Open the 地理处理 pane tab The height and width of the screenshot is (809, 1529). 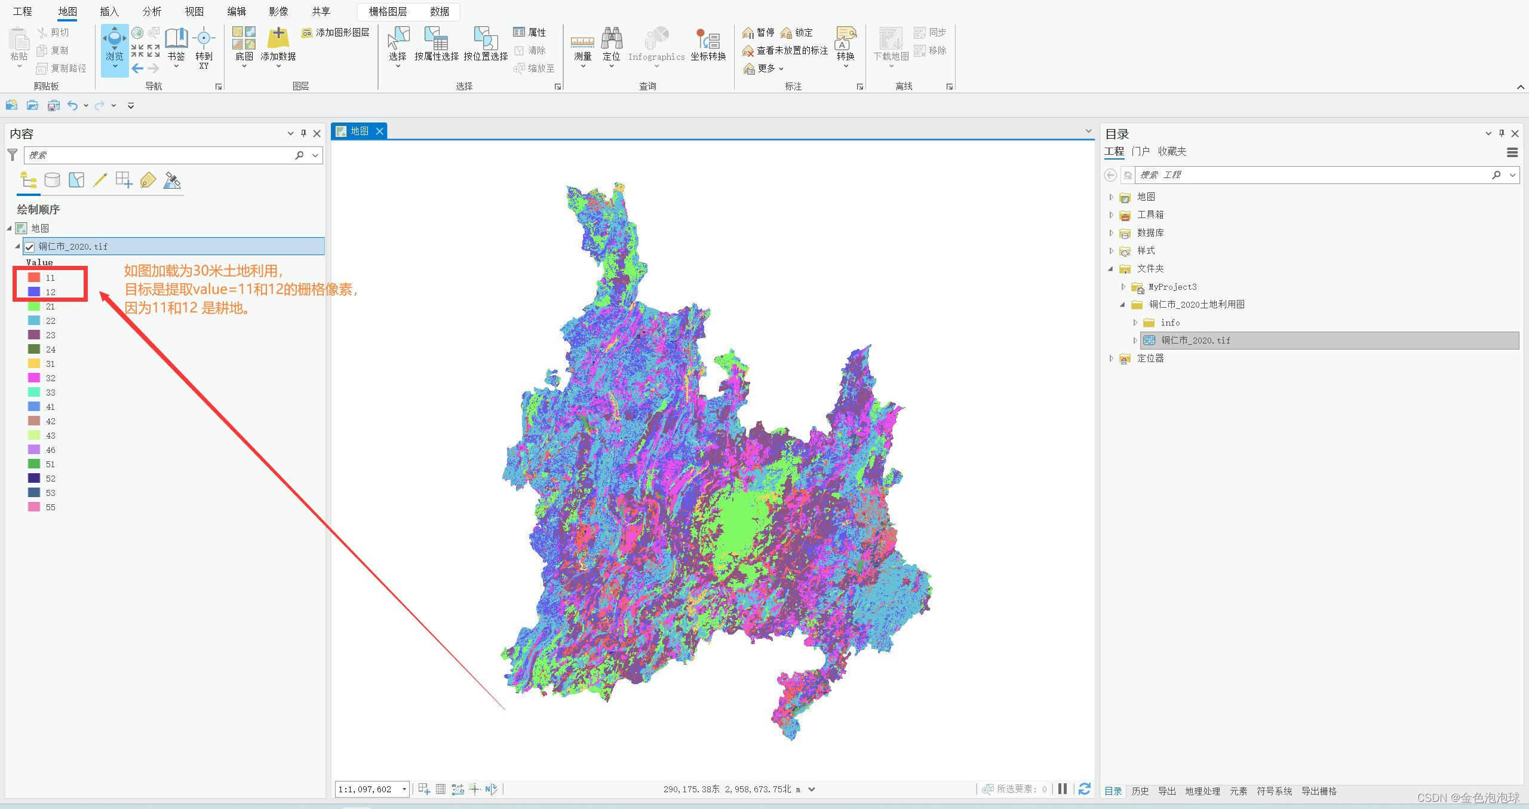pyautogui.click(x=1202, y=791)
